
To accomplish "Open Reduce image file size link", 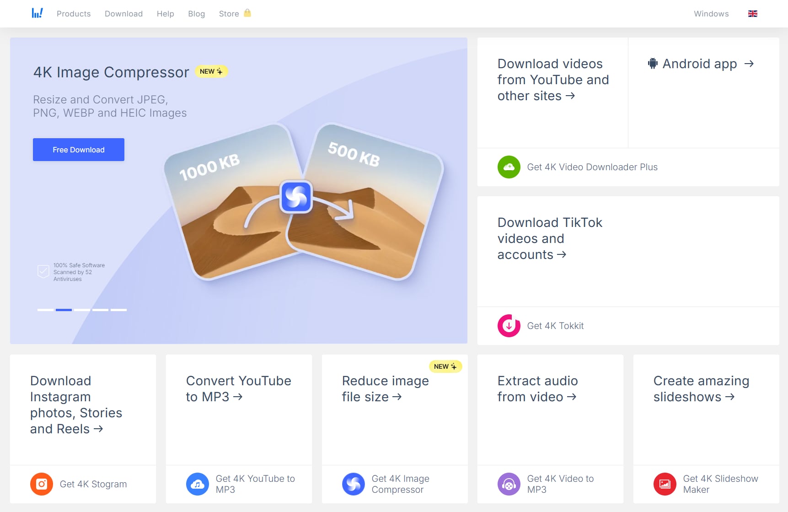I will click(x=385, y=388).
